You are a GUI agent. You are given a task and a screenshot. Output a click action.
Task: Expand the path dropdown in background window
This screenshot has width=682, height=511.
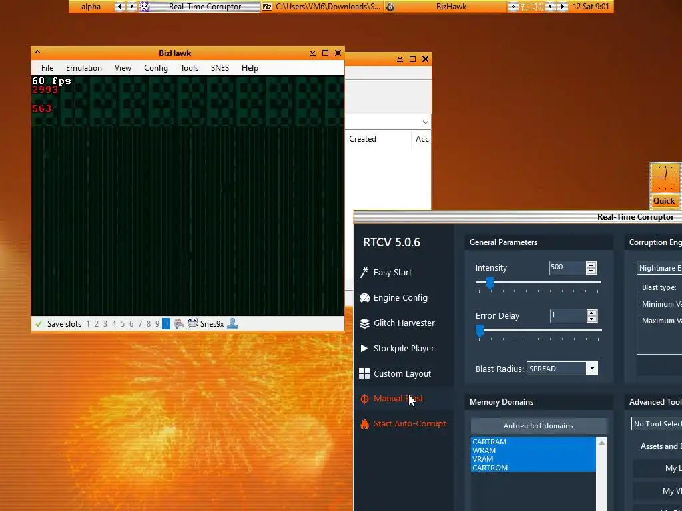[426, 122]
